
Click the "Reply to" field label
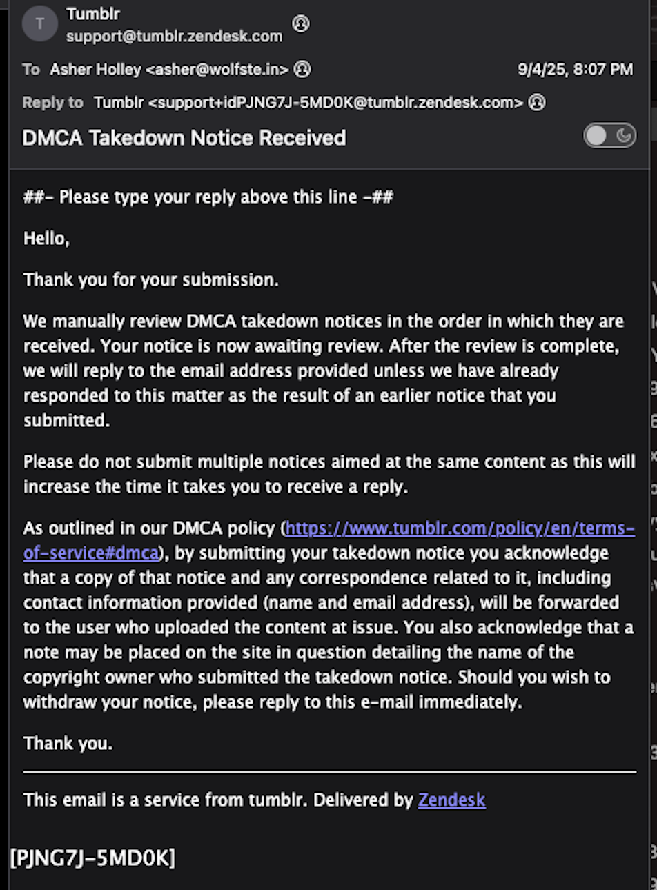click(52, 102)
